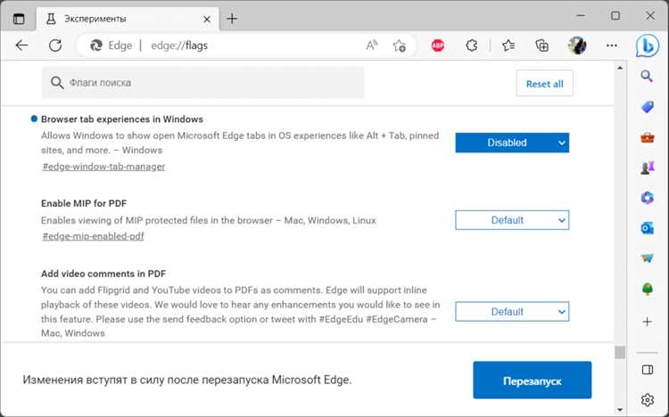Open sidebar Drop paper plane icon
Screen dimensions: 669x417
(x=648, y=258)
